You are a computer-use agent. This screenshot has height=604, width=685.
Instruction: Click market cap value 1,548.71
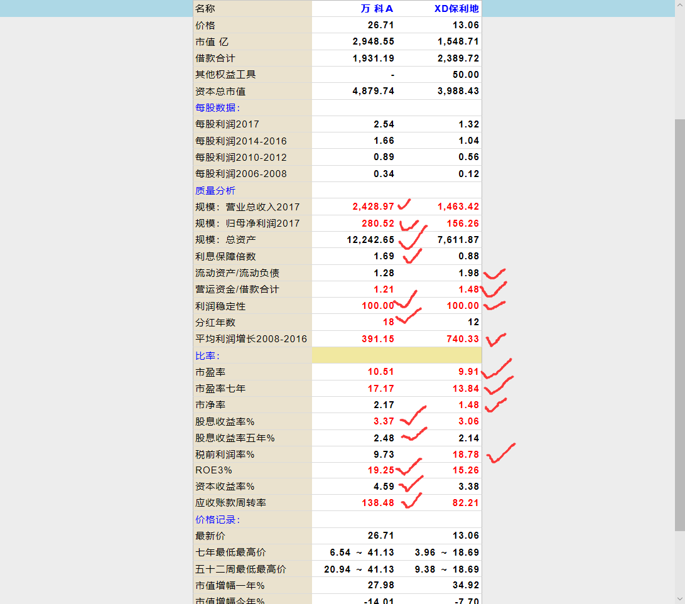coord(458,41)
